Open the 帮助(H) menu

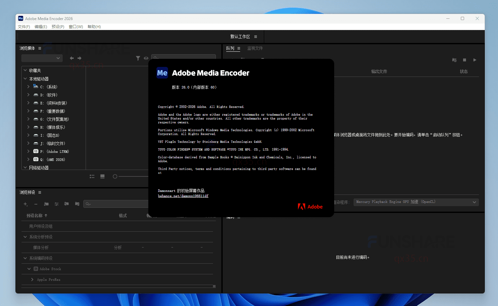point(94,27)
